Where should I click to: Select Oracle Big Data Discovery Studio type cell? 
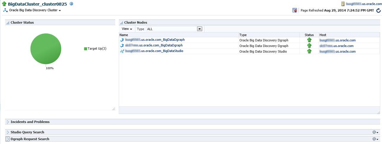pyautogui.click(x=269, y=51)
